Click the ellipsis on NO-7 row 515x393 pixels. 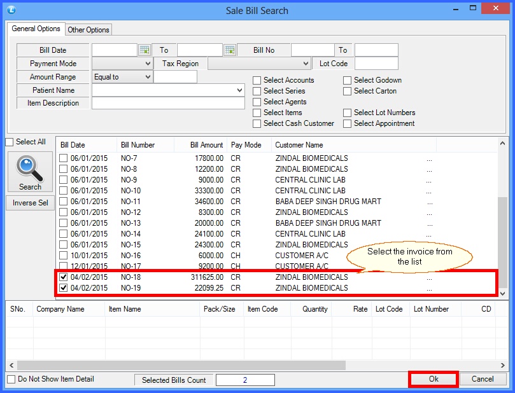429,160
